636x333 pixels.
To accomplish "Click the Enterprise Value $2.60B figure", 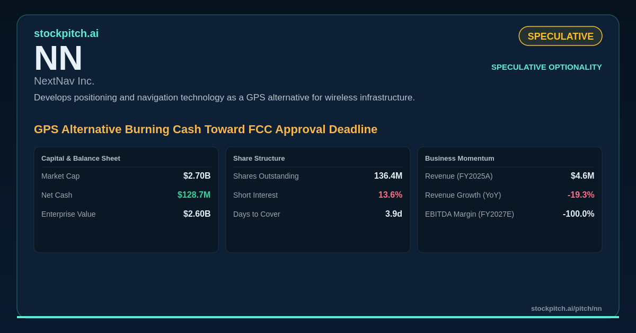I will (x=197, y=214).
